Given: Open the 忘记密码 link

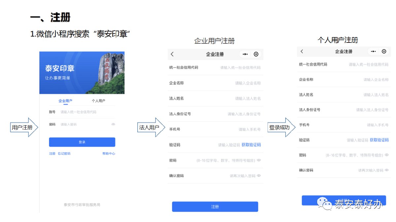Looking at the screenshot, I should point(64,153).
